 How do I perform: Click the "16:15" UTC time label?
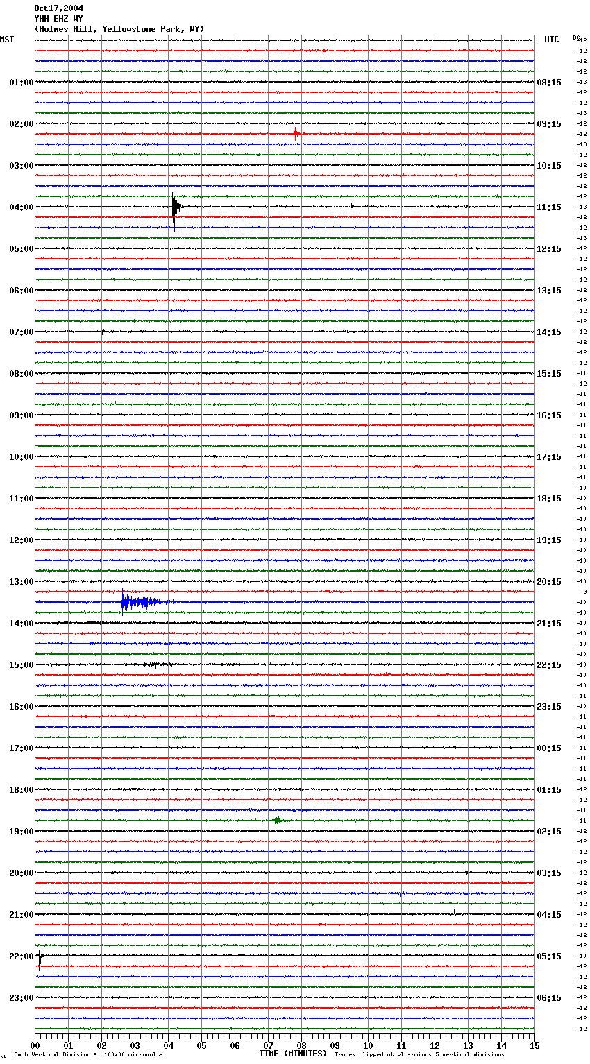[549, 415]
